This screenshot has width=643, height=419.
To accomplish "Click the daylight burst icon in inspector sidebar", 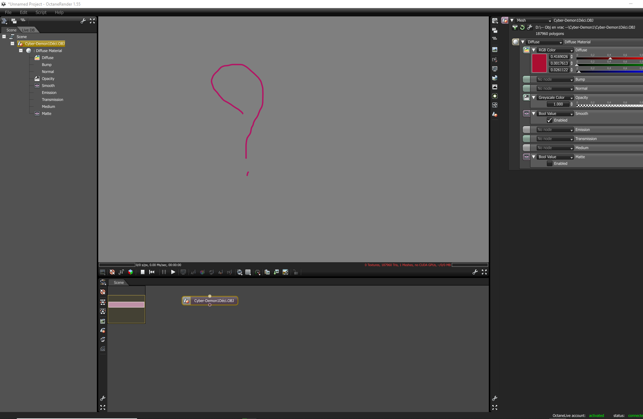I will 495,96.
